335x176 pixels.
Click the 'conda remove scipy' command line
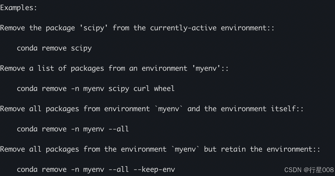pyautogui.click(x=54, y=48)
